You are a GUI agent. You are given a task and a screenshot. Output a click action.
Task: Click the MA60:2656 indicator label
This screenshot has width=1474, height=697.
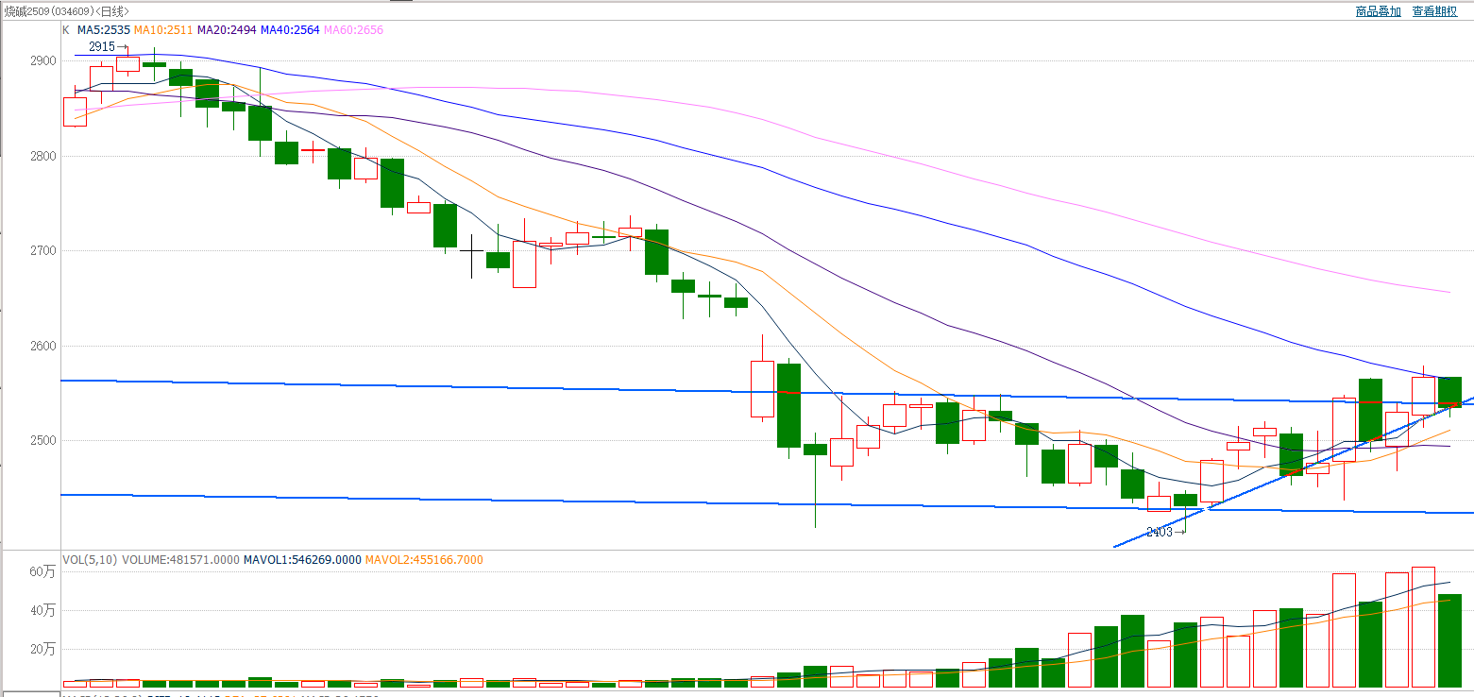[353, 30]
